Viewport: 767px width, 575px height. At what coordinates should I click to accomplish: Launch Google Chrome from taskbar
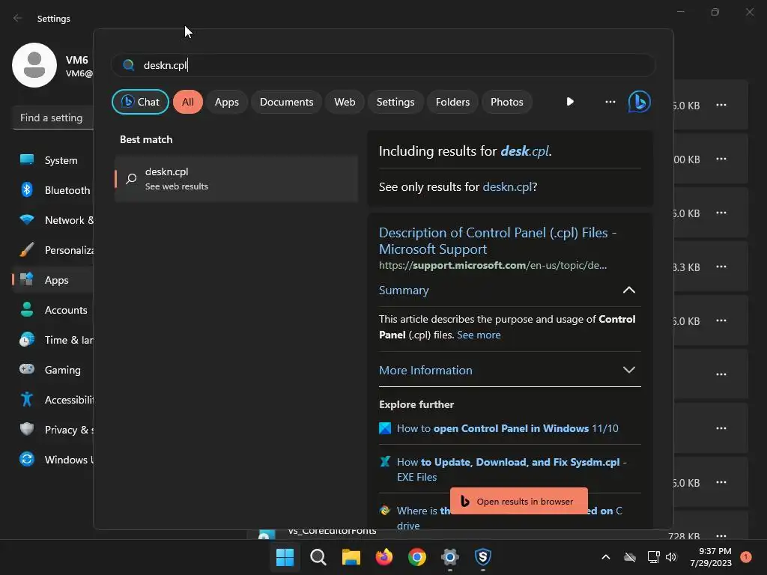click(416, 557)
